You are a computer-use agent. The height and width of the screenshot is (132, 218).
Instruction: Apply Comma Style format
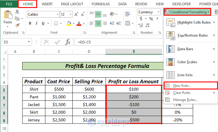157,19
